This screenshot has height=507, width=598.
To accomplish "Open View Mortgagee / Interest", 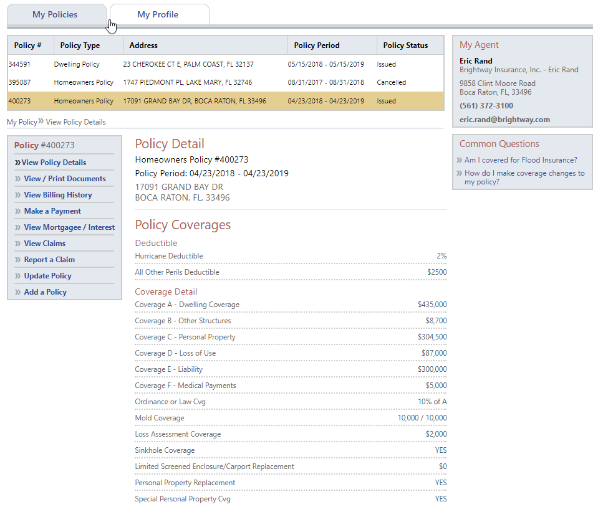I will (69, 227).
